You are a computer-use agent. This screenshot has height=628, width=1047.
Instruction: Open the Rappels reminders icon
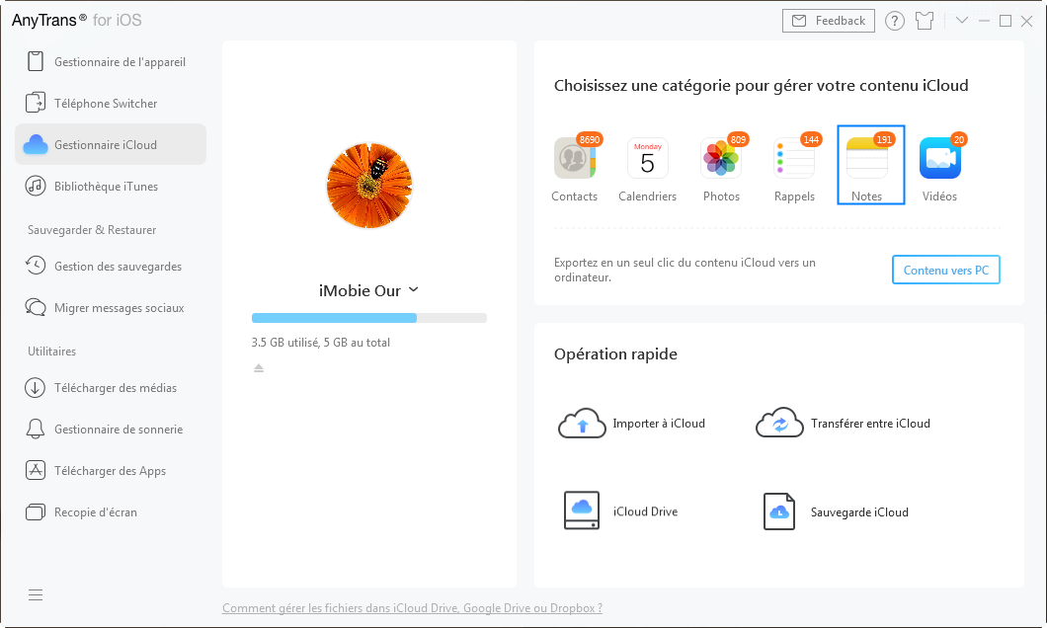point(794,158)
